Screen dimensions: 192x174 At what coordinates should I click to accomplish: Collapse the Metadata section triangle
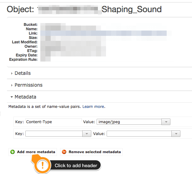(12, 97)
